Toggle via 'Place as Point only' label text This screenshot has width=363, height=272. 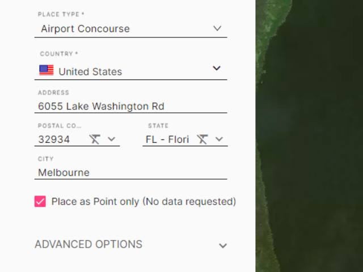pos(143,202)
